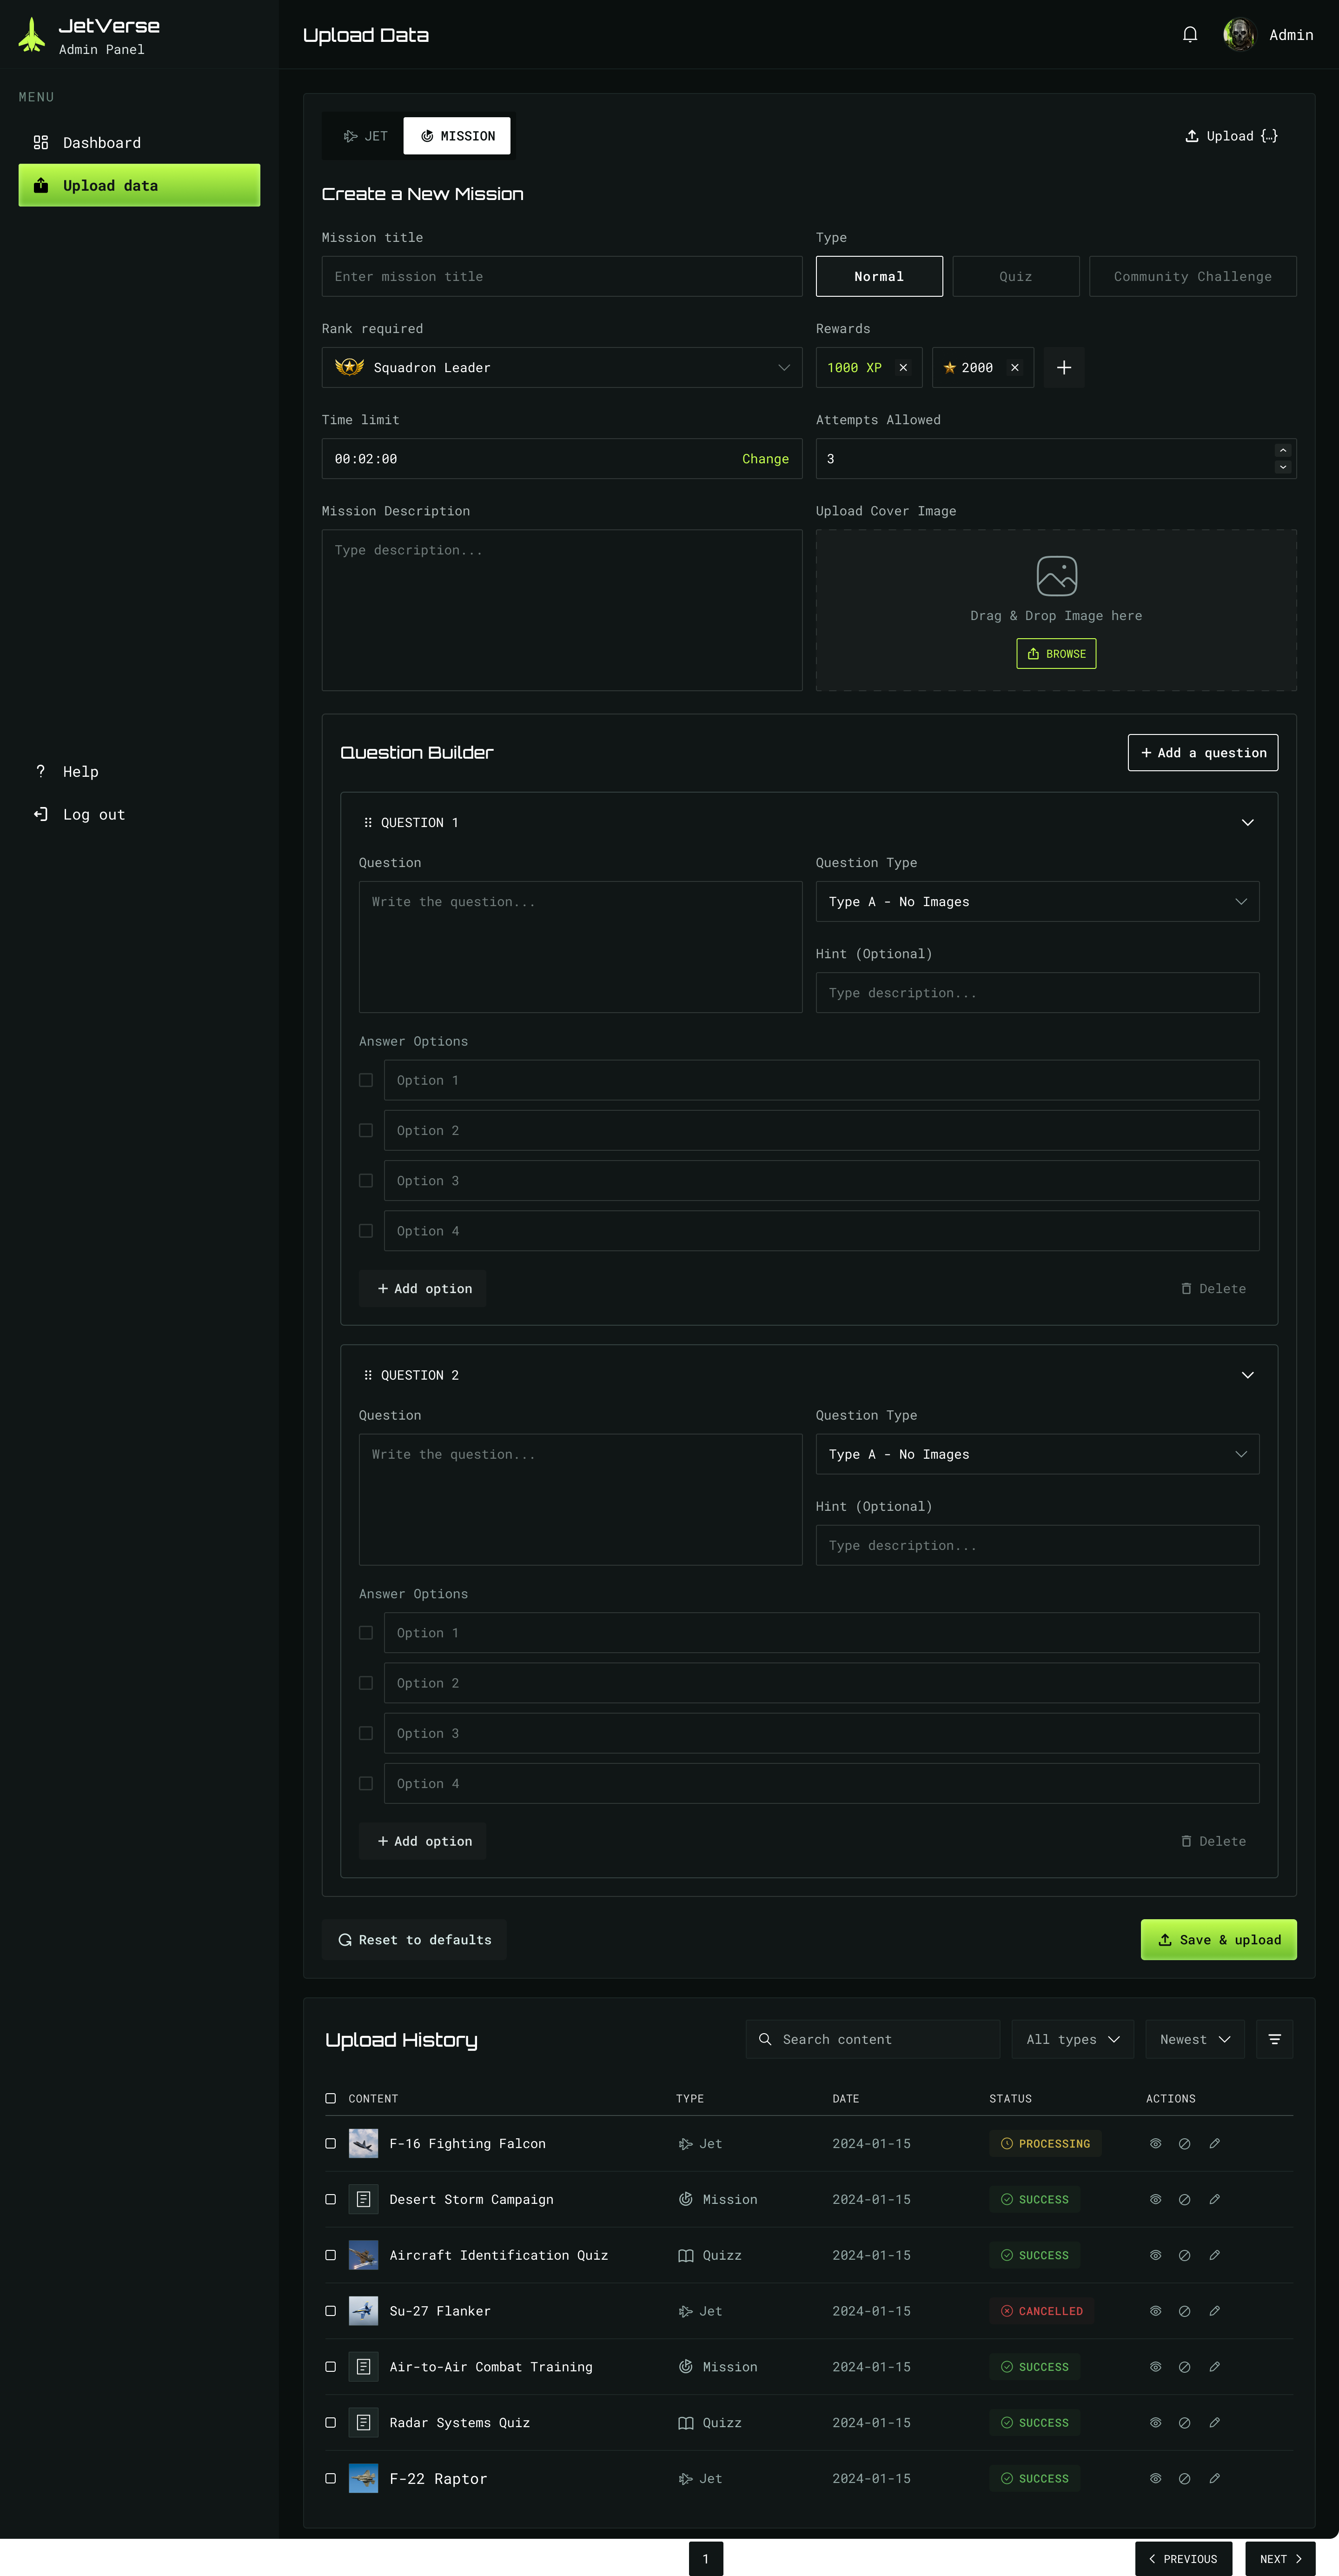View the Desert Storm Campaign entry

[x=1156, y=2200]
